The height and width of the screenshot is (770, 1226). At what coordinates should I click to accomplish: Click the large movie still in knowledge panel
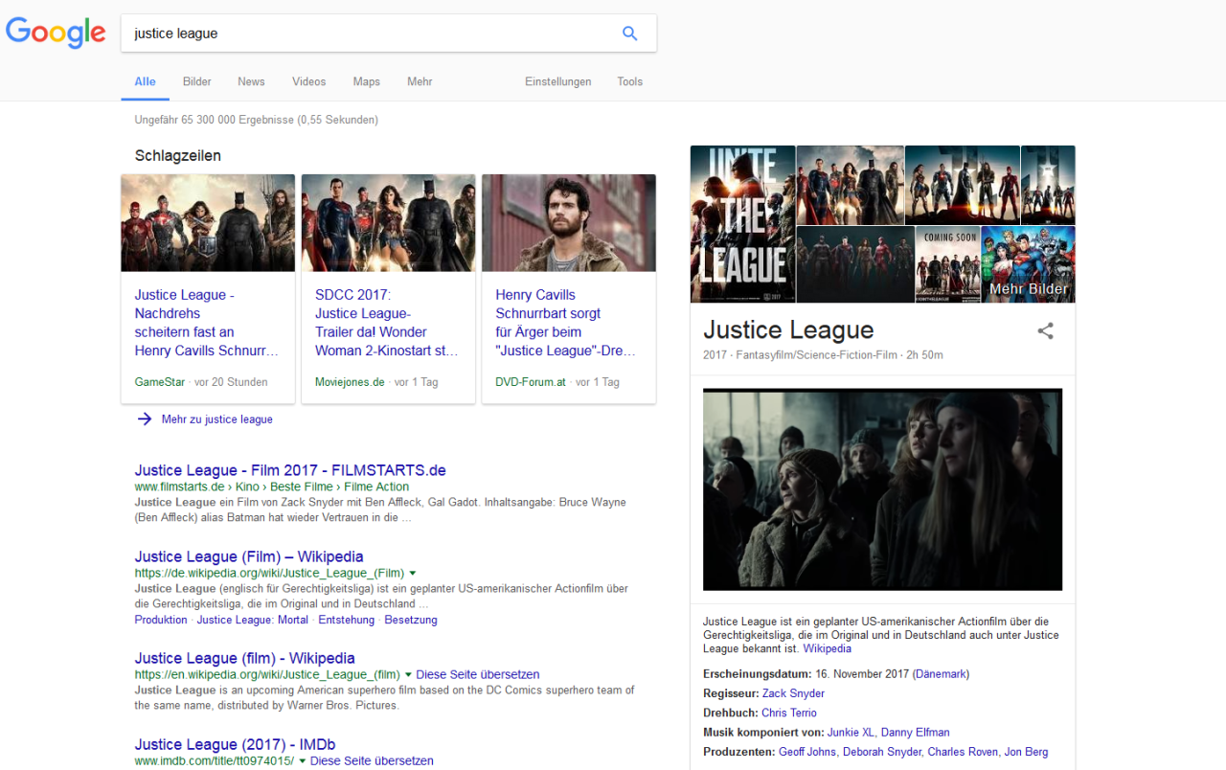[x=882, y=489]
